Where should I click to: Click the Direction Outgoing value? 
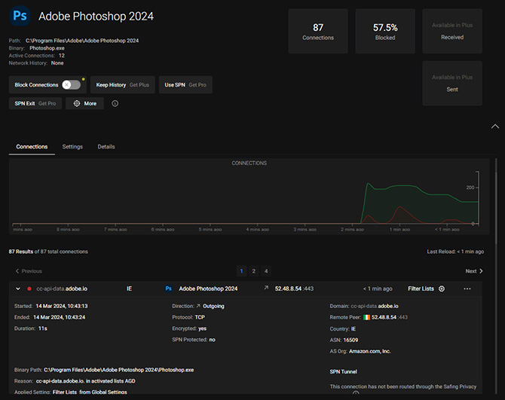pyautogui.click(x=213, y=306)
